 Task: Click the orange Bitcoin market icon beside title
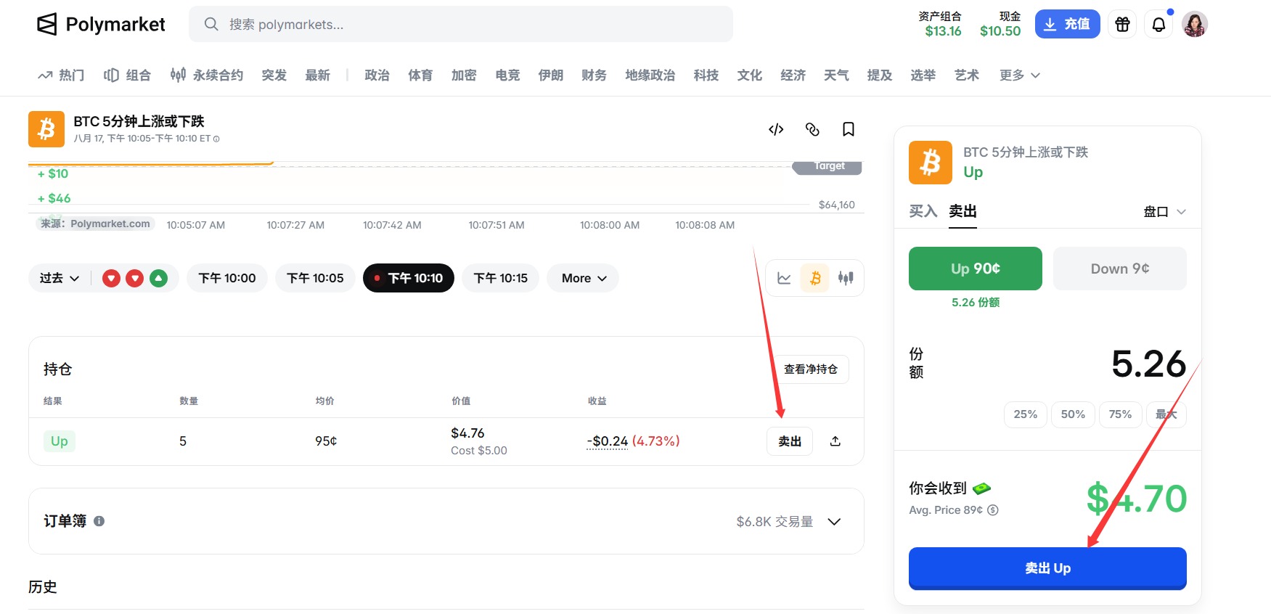(x=46, y=129)
